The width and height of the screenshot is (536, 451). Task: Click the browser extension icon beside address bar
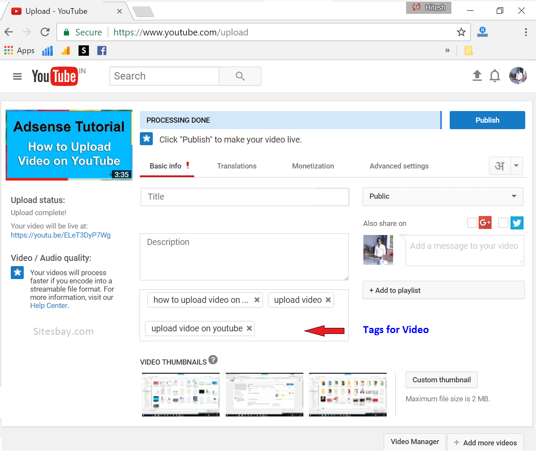click(x=482, y=32)
